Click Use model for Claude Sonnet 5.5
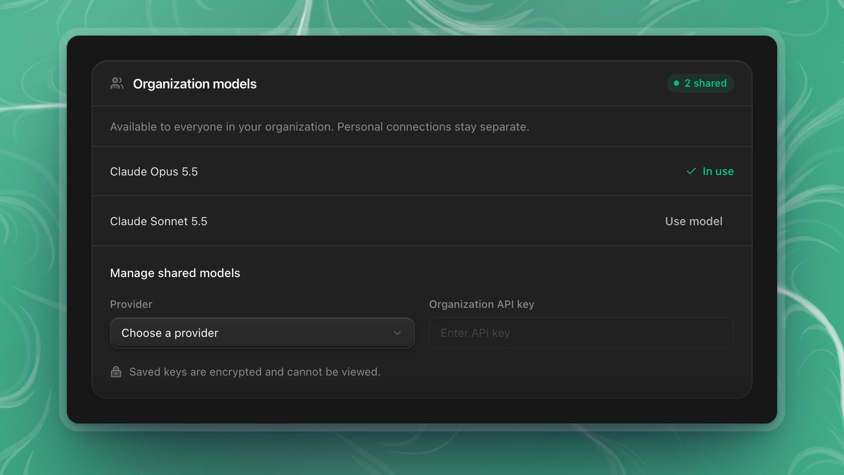 tap(694, 221)
